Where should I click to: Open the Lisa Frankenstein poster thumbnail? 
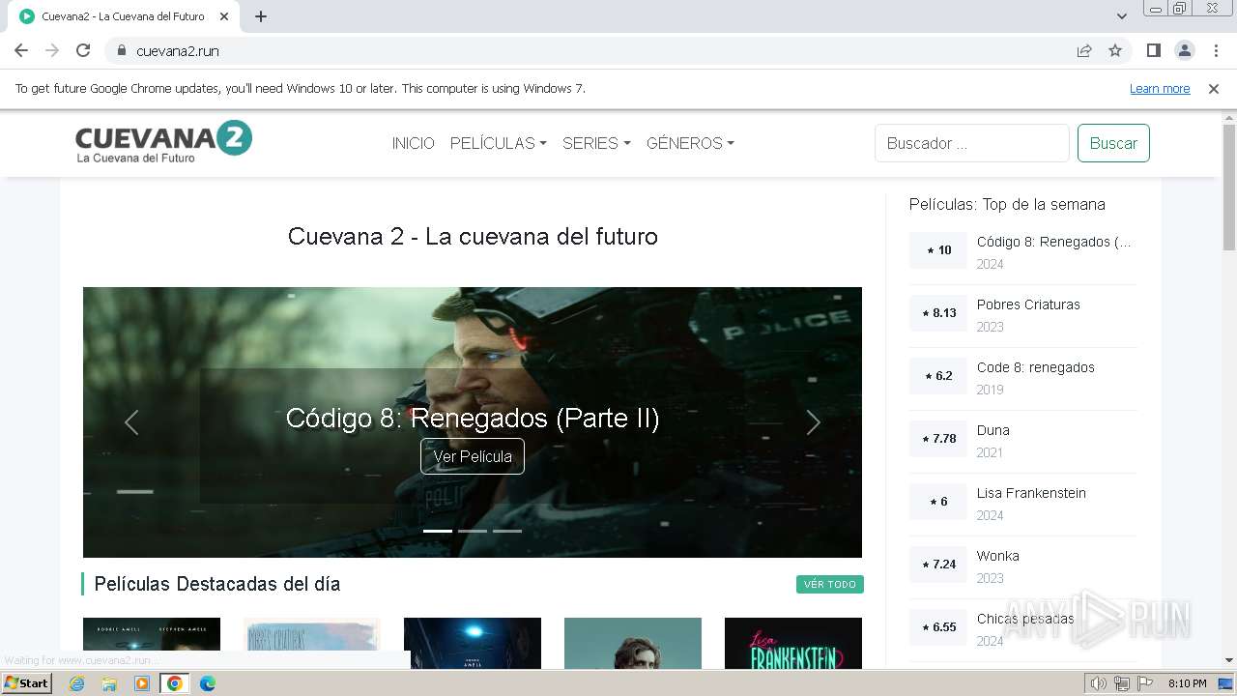coord(793,643)
